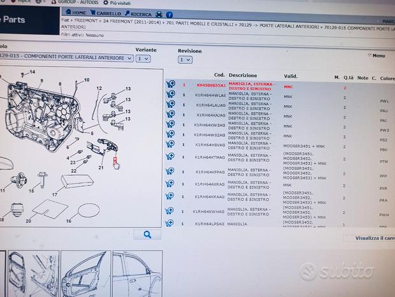This screenshot has height=297, width=395.
Task: Open the CARRELLO cart page
Action: coord(106,13)
